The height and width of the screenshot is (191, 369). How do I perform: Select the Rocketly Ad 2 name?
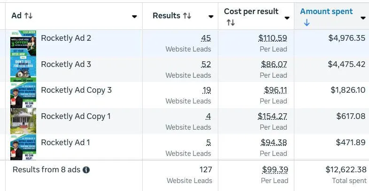click(x=66, y=38)
